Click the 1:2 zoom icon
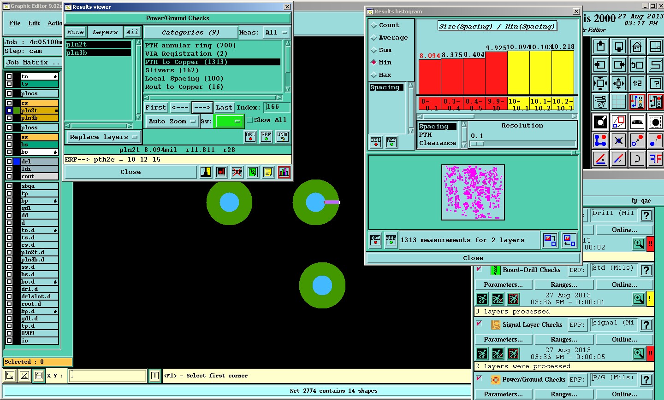 coord(637,83)
